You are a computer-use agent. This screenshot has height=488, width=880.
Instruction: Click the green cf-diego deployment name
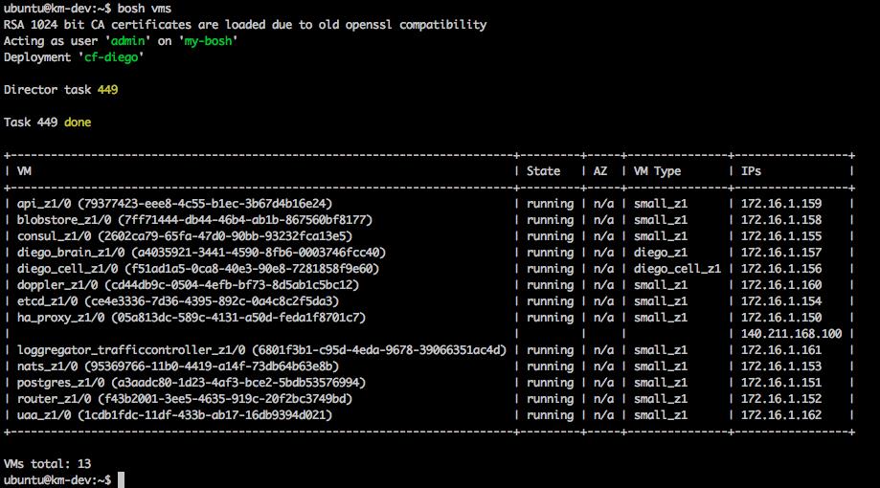point(111,57)
